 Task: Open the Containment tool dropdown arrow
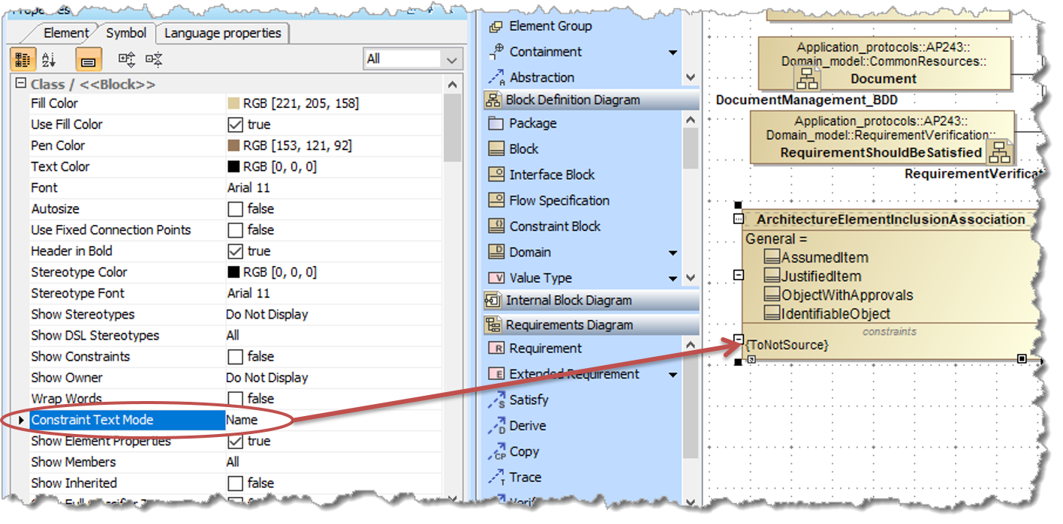pyautogui.click(x=673, y=52)
